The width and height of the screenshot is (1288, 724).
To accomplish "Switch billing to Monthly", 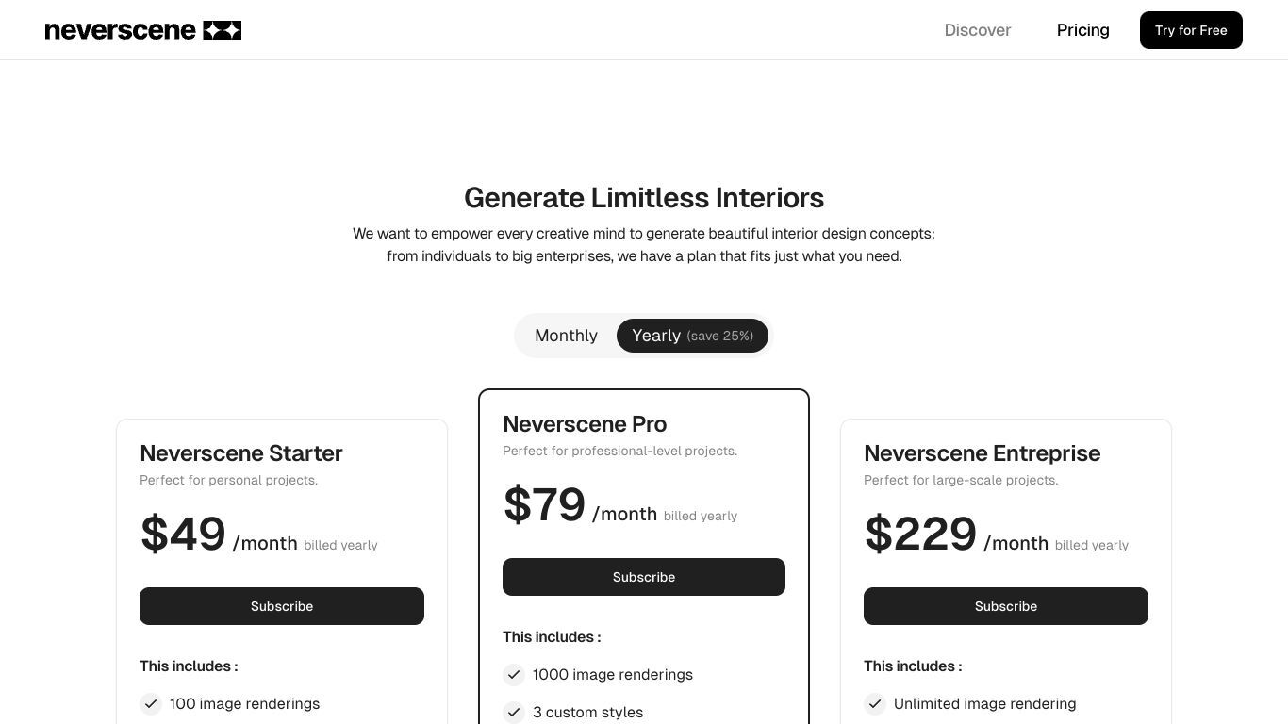I will [566, 336].
